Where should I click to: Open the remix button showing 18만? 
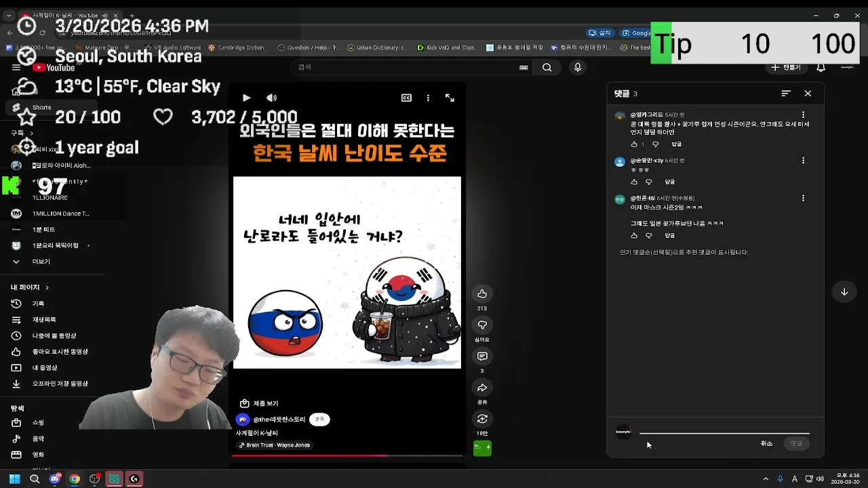pos(482,419)
